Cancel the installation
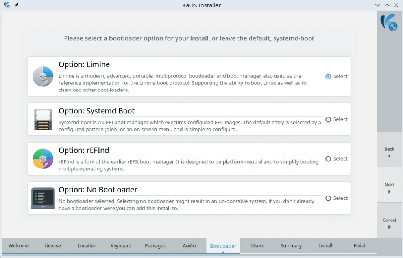 389,223
